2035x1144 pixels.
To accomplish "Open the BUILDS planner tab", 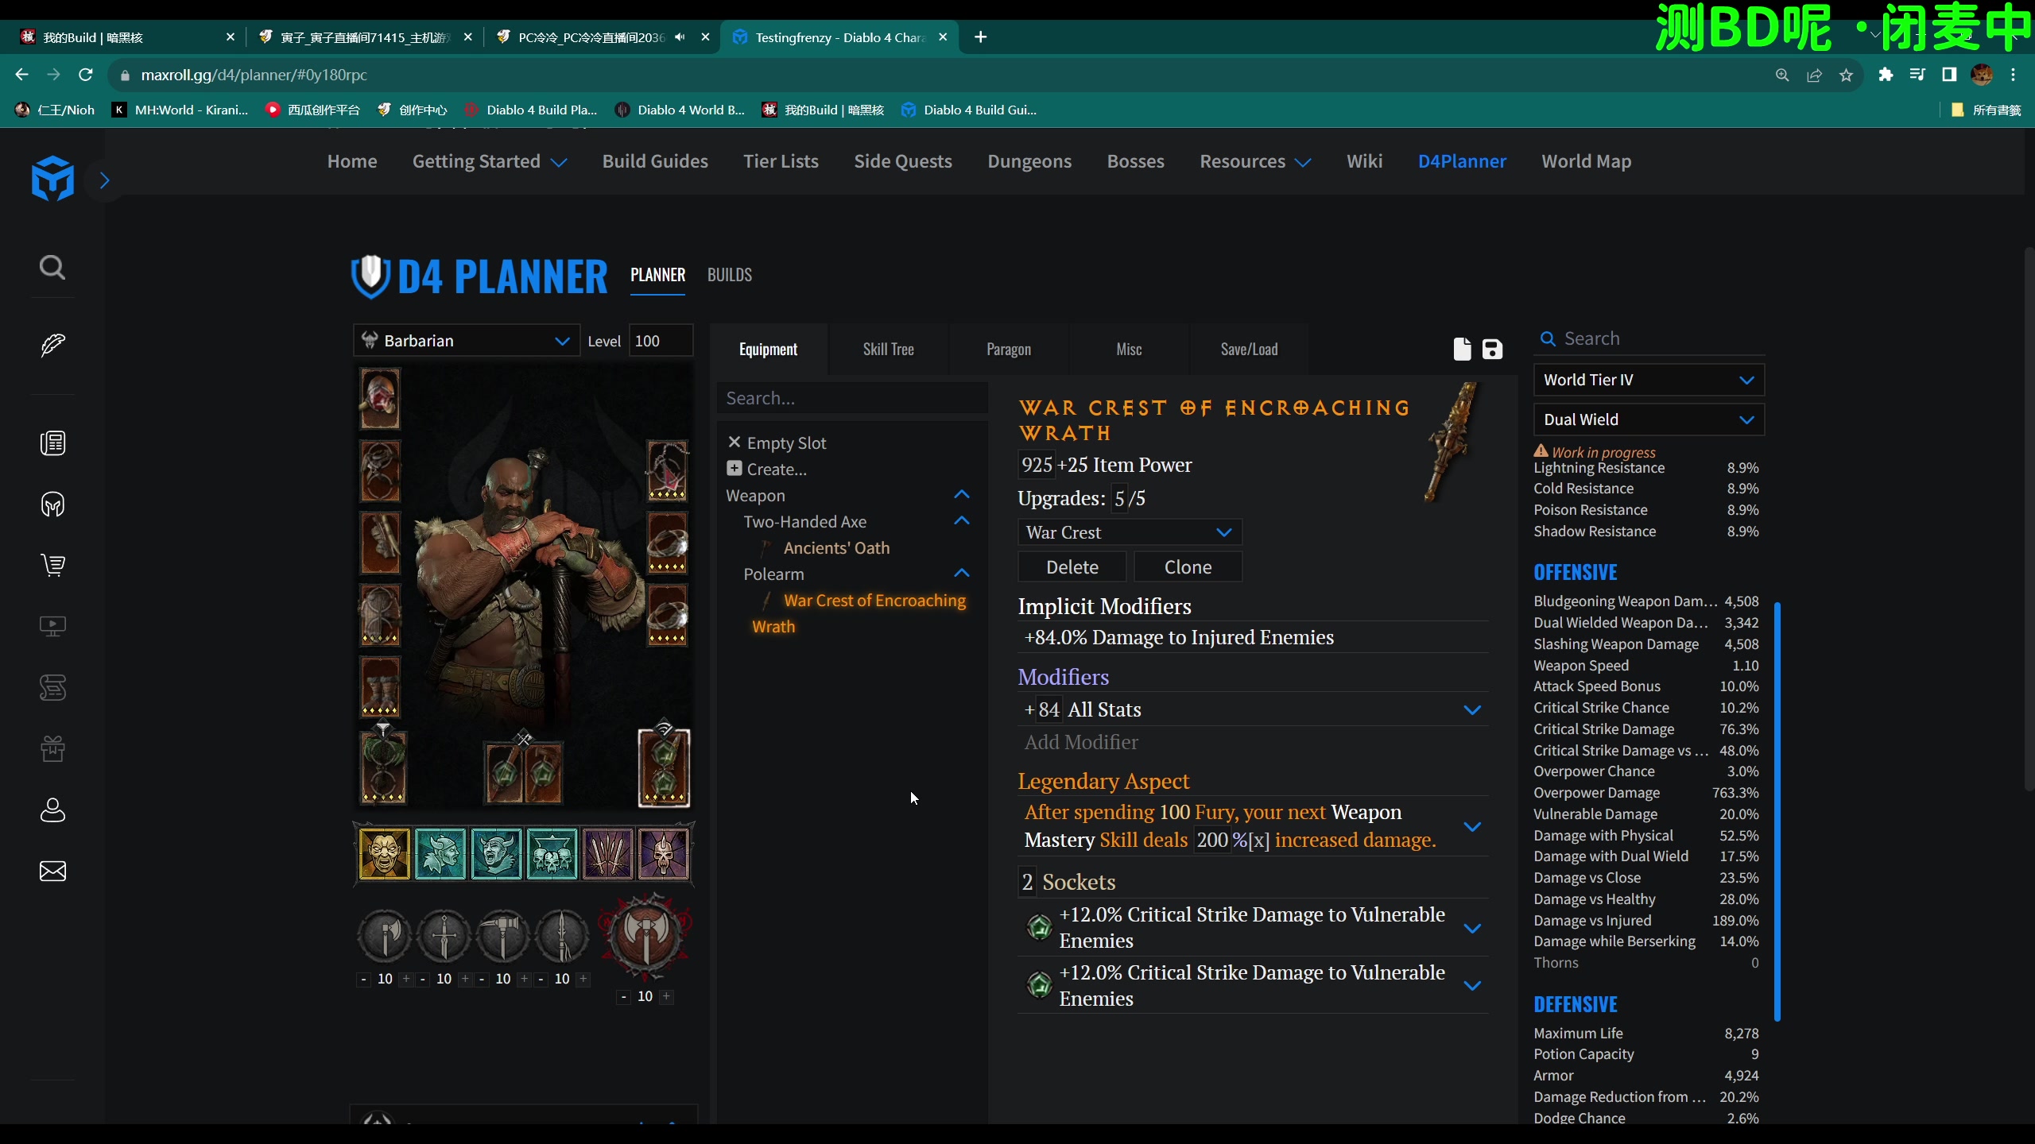I will [x=730, y=275].
